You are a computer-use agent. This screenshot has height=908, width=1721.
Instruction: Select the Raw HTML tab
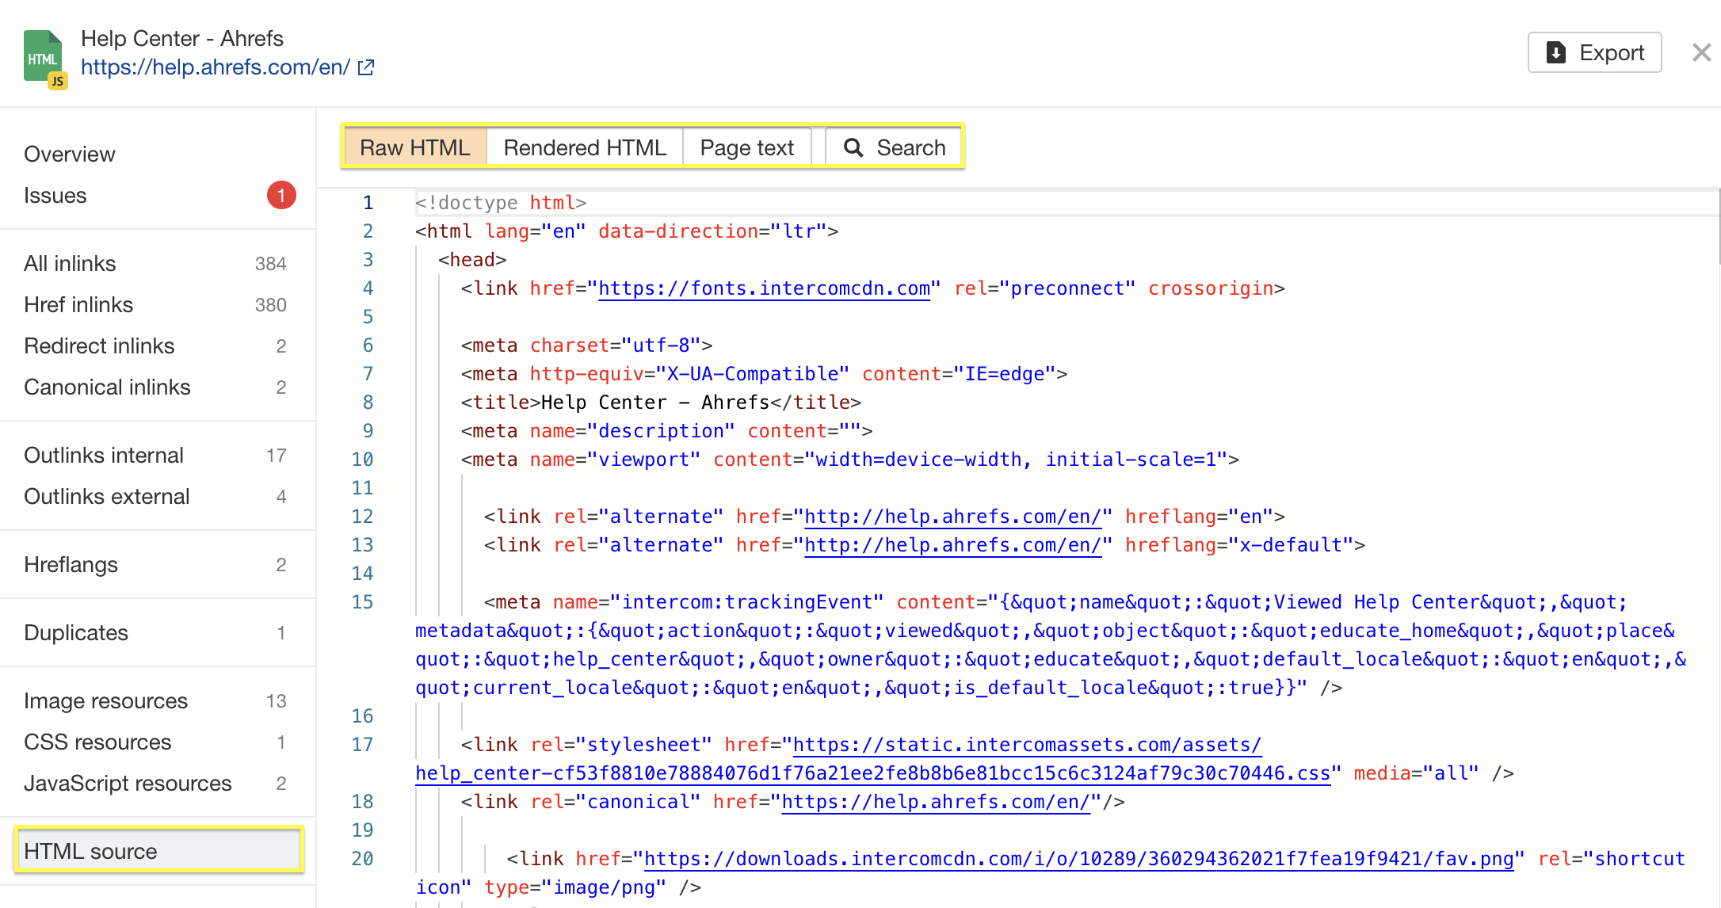click(x=414, y=147)
